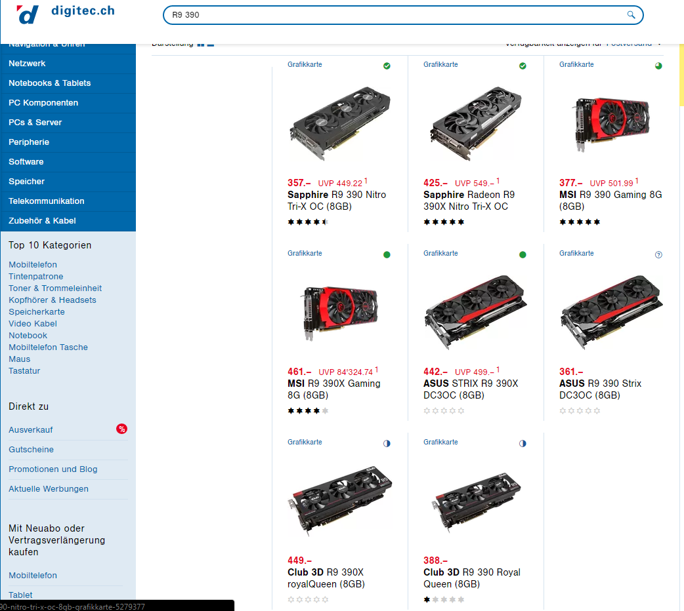Click five-star rating of MSI R9 390 Gaming 8G
Image resolution: width=684 pixels, height=611 pixels.
coord(580,222)
